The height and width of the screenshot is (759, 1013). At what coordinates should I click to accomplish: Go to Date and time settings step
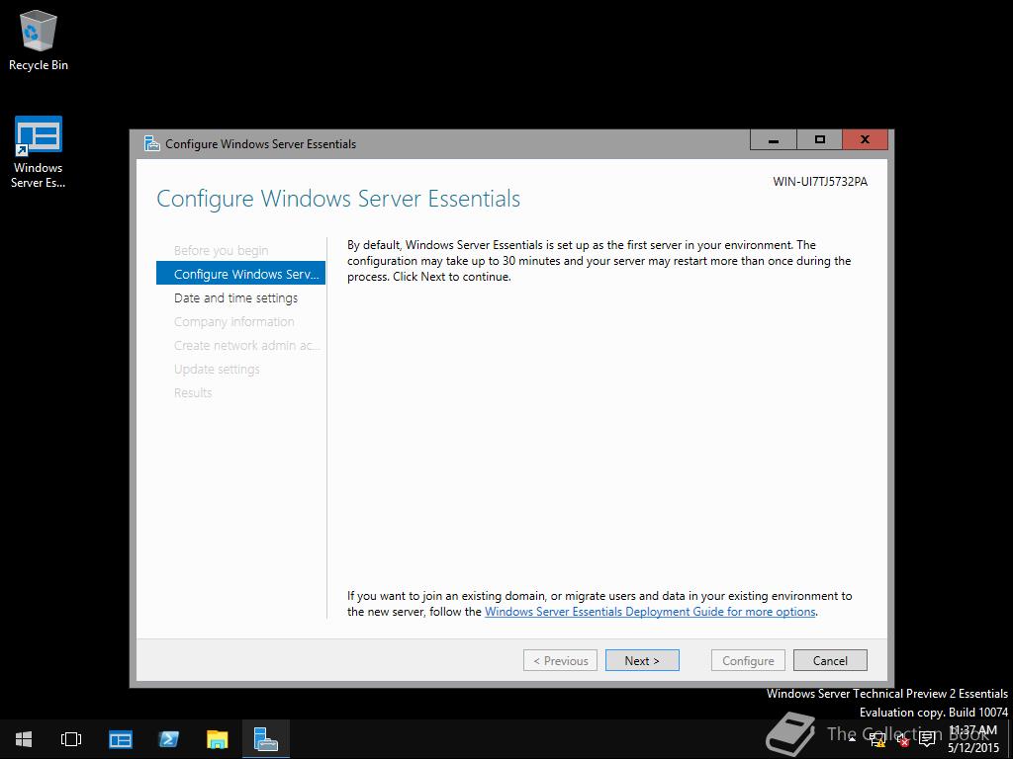point(235,297)
